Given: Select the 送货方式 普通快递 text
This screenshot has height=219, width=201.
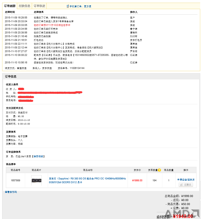Looking at the screenshot, I should [x=15, y=68].
